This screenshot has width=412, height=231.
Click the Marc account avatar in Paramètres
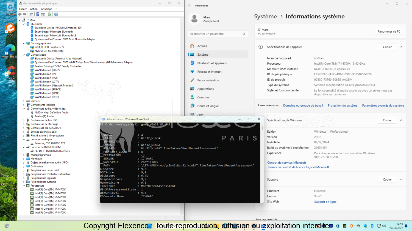click(x=194, y=19)
